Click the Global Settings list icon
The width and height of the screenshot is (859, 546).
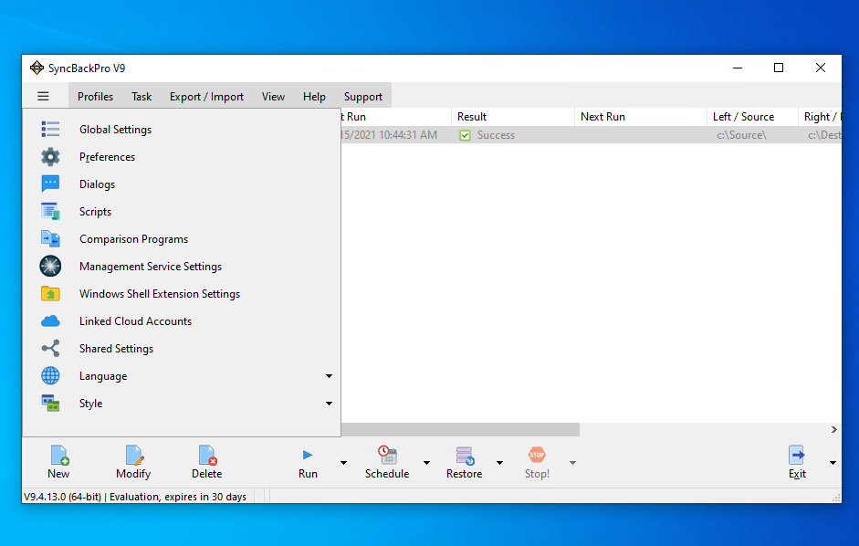click(x=50, y=130)
